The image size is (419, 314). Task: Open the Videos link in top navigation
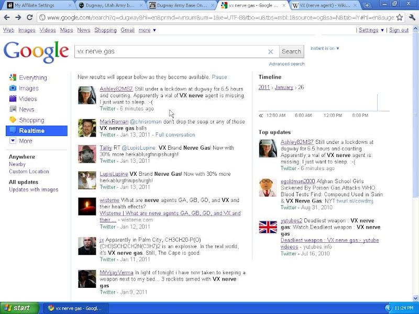click(48, 30)
